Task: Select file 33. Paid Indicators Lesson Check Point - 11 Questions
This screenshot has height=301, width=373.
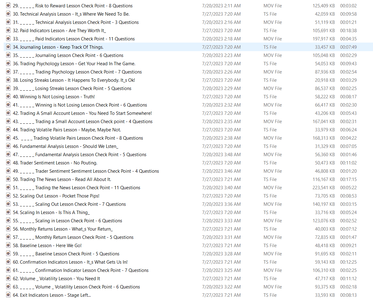Action: [74, 39]
